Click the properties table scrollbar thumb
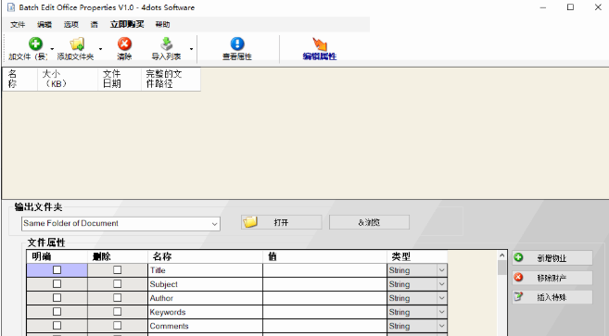The width and height of the screenshot is (609, 336). pyautogui.click(x=501, y=268)
